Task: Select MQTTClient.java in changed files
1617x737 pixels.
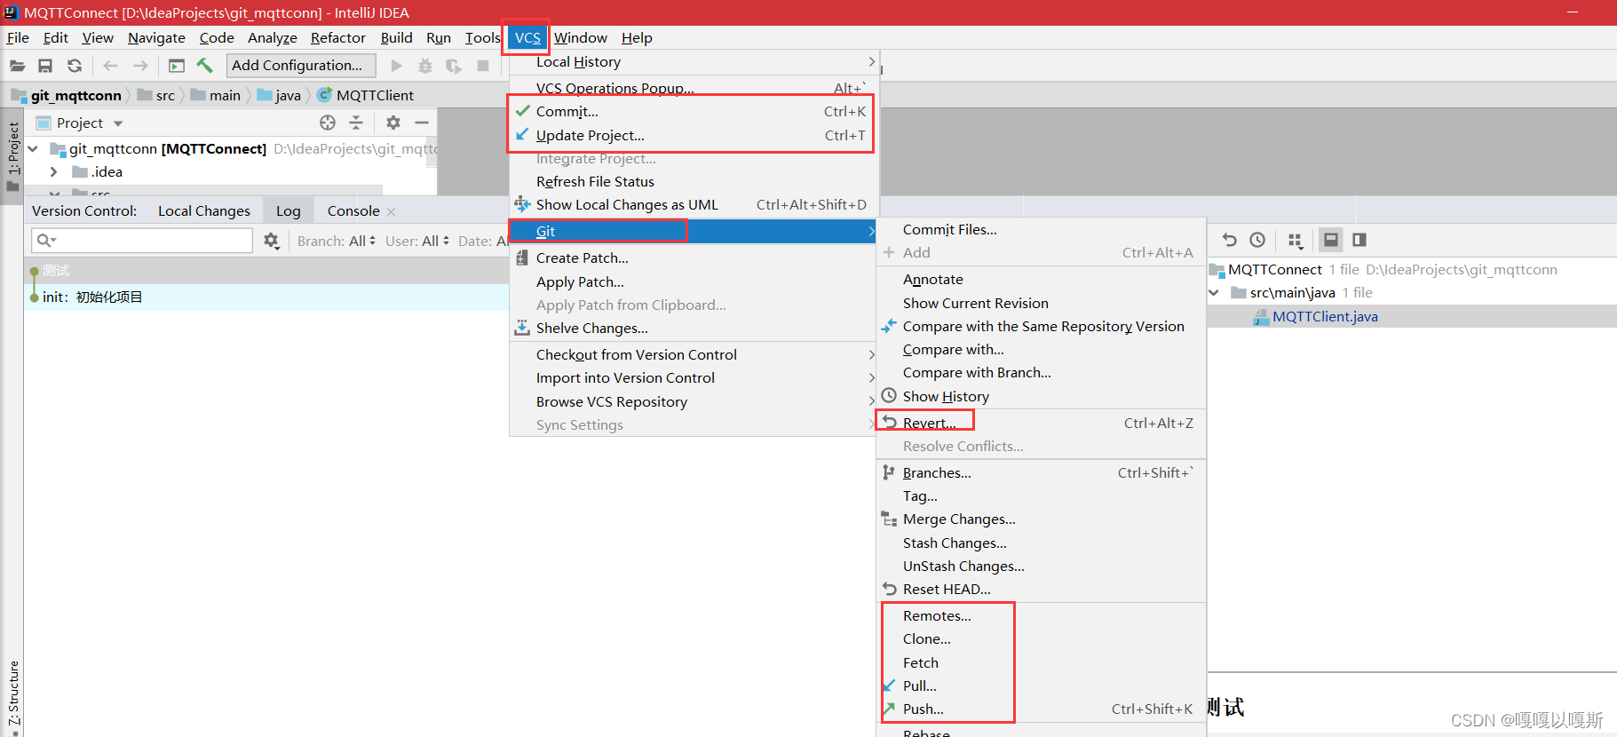Action: pos(1325,316)
